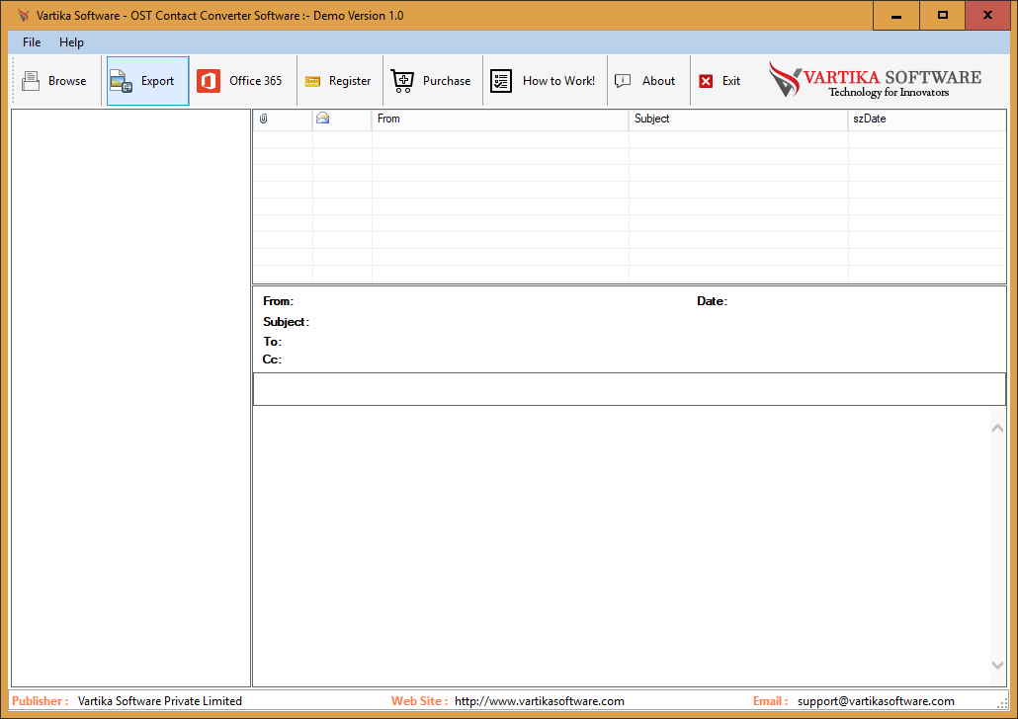Viewport: 1018px width, 719px height.
Task: Minimize the OST Contact Converter window
Action: (896, 16)
